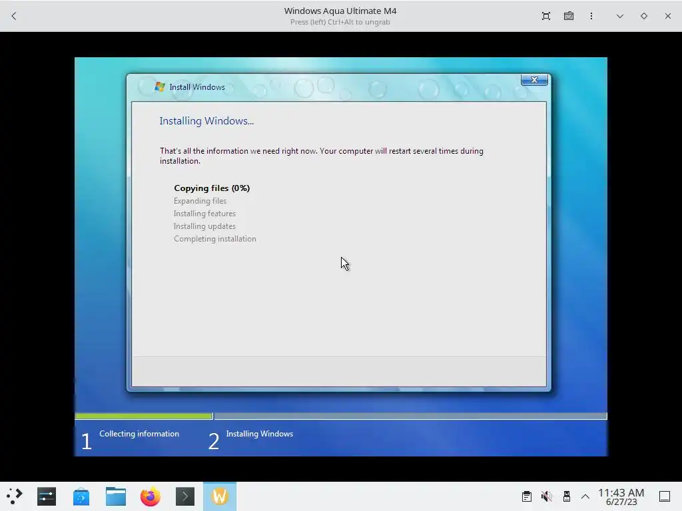Click the Install Windows title text

tap(197, 87)
